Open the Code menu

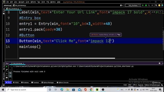coord(27,2)
